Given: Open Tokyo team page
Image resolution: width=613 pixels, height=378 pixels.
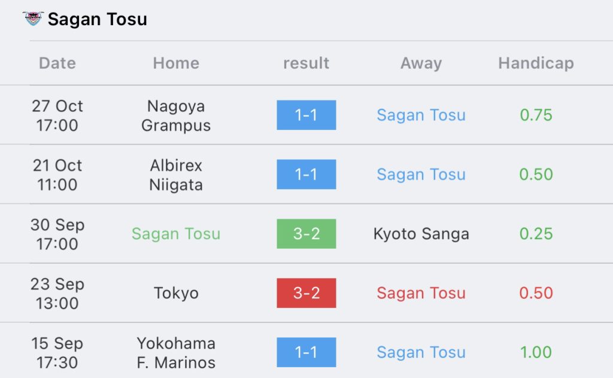Looking at the screenshot, I should pos(176,293).
